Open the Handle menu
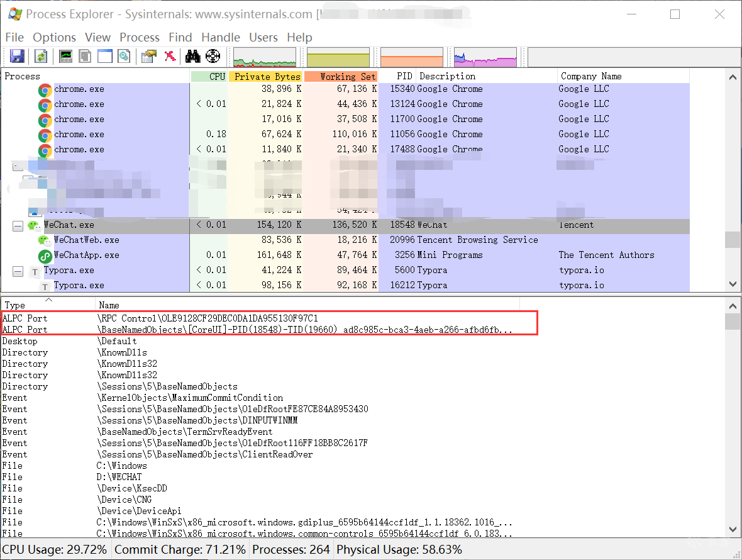The image size is (742, 560). pos(221,37)
